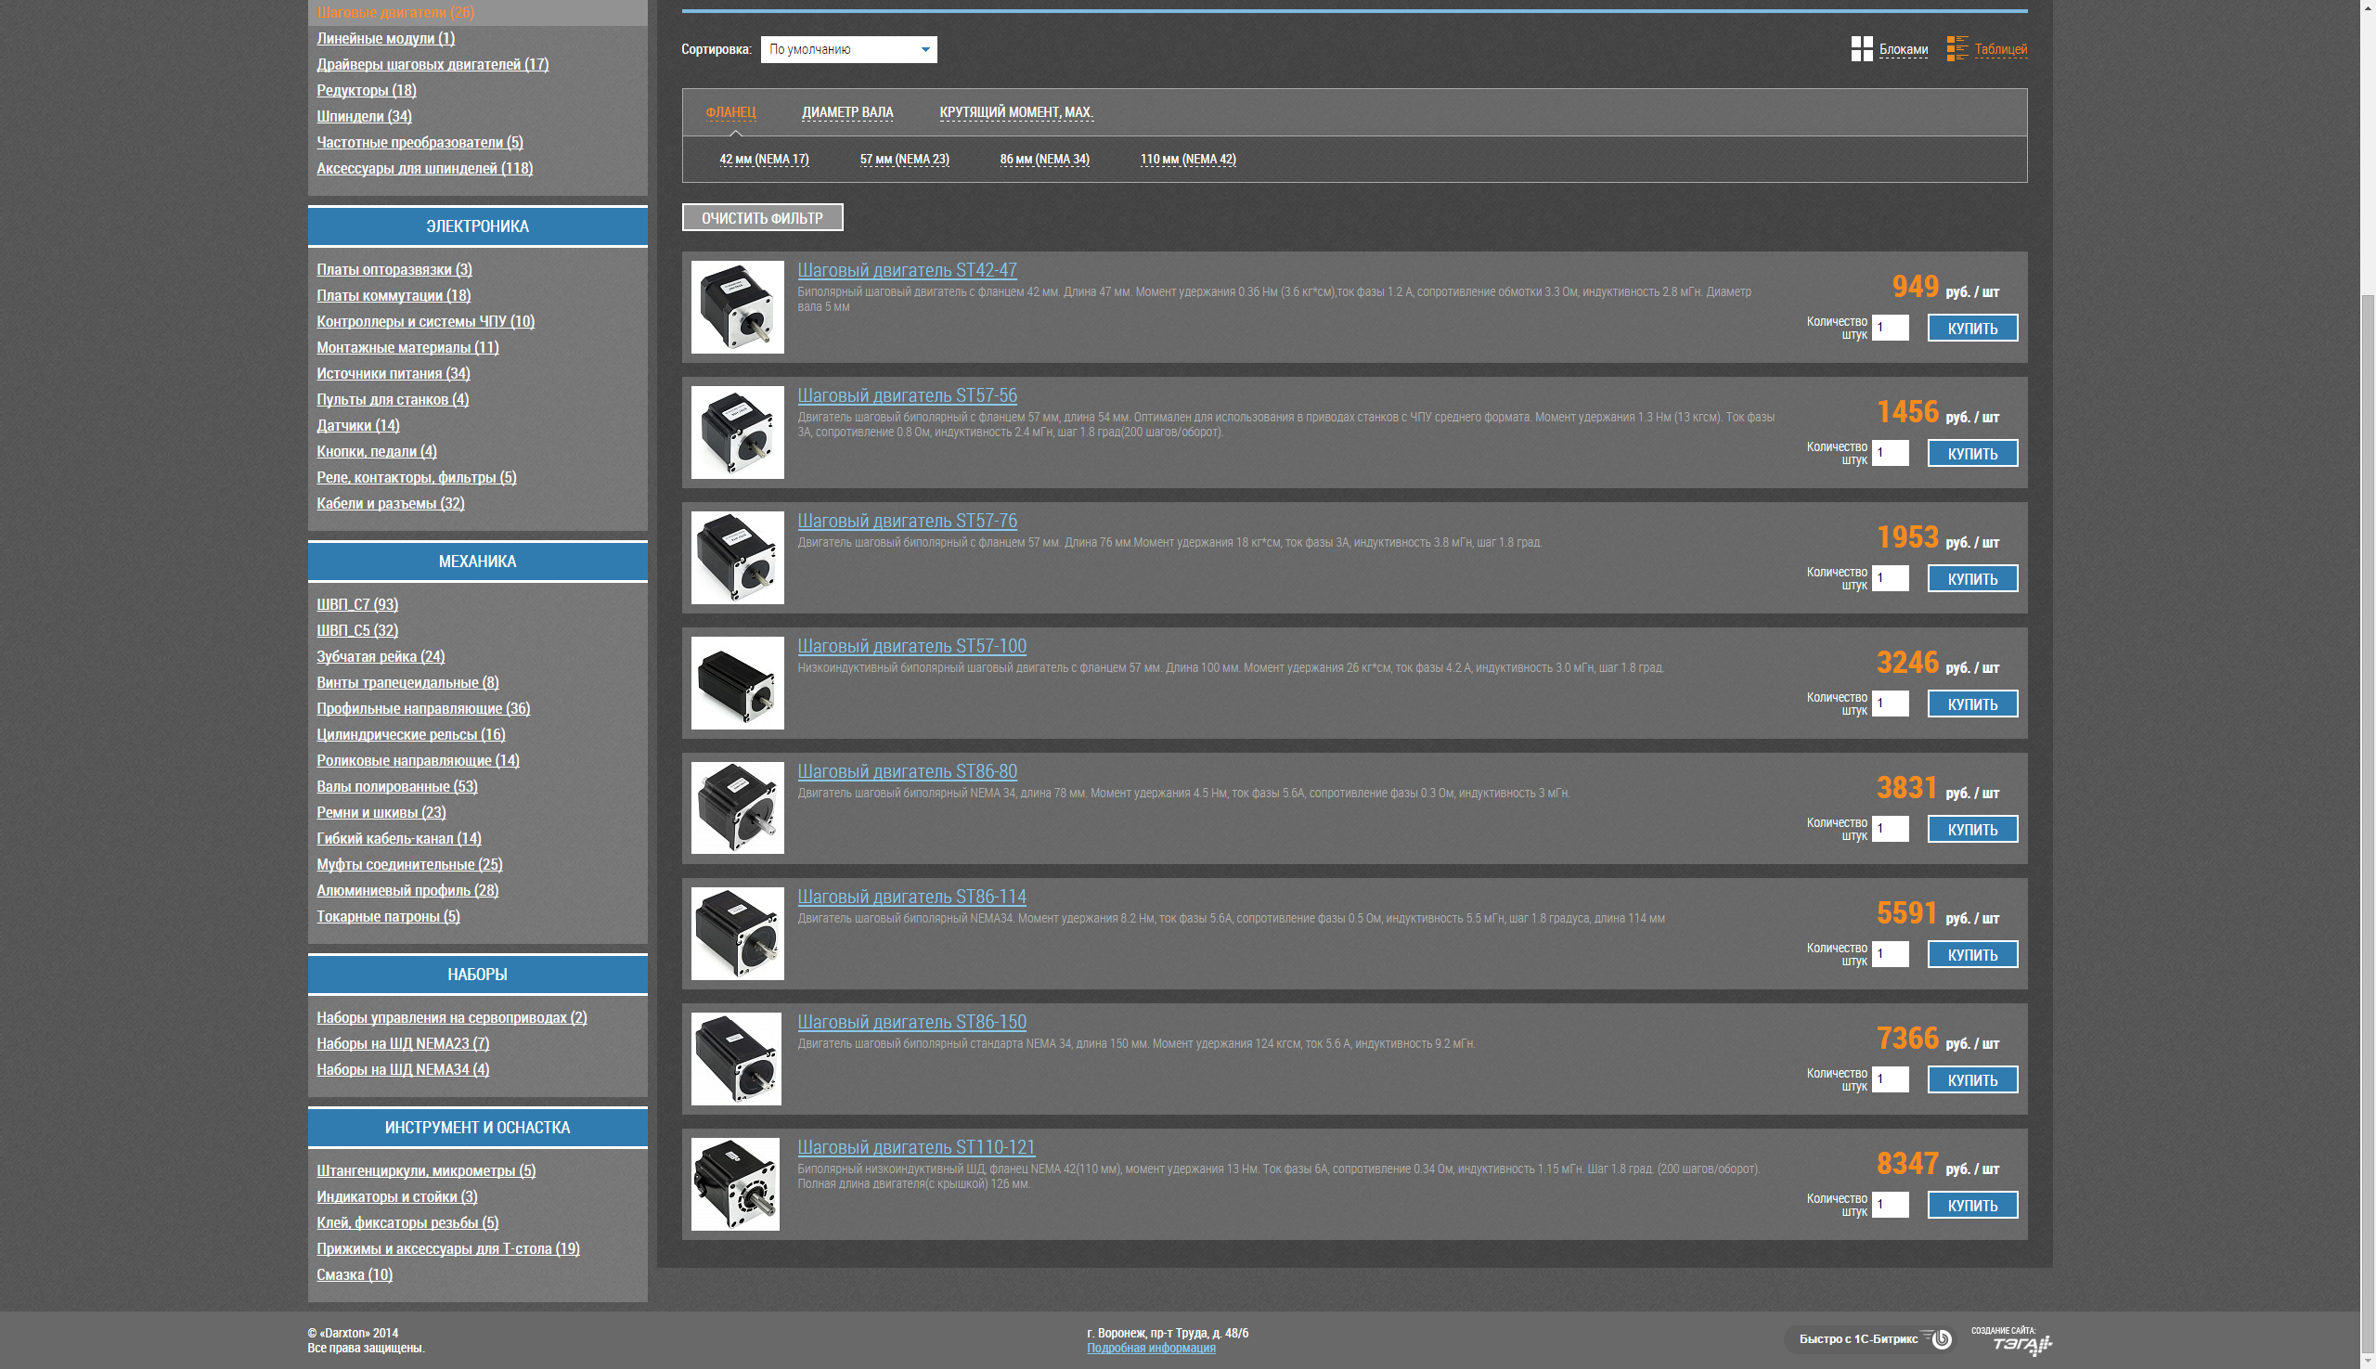Filter by 86 мм (NEMA 34) flange
The width and height of the screenshot is (2376, 1369).
tap(1043, 160)
